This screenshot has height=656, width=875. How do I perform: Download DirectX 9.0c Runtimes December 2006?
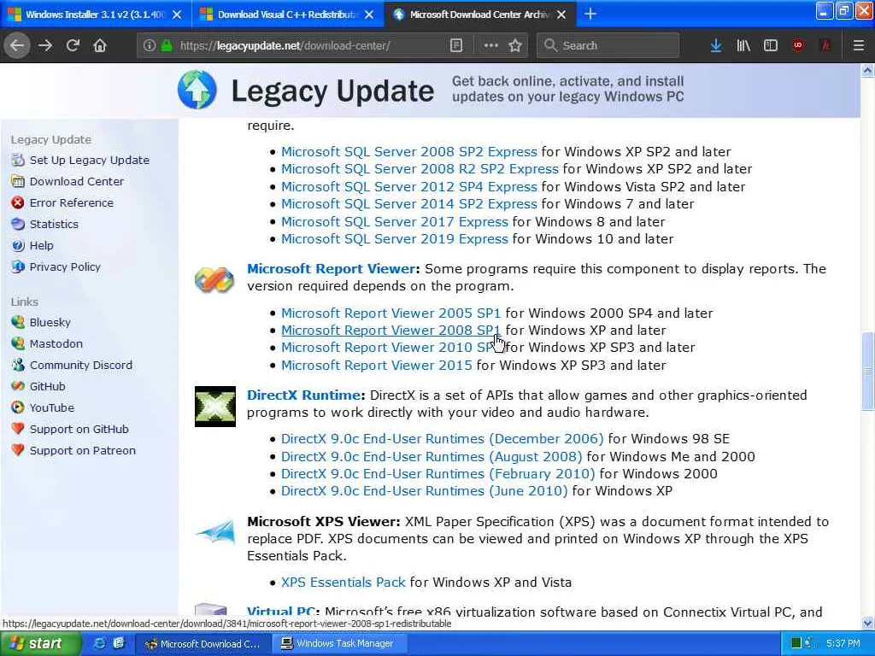point(442,439)
